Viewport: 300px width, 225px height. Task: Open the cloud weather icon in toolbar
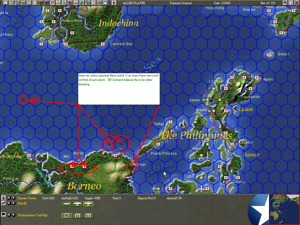(x=105, y=3)
